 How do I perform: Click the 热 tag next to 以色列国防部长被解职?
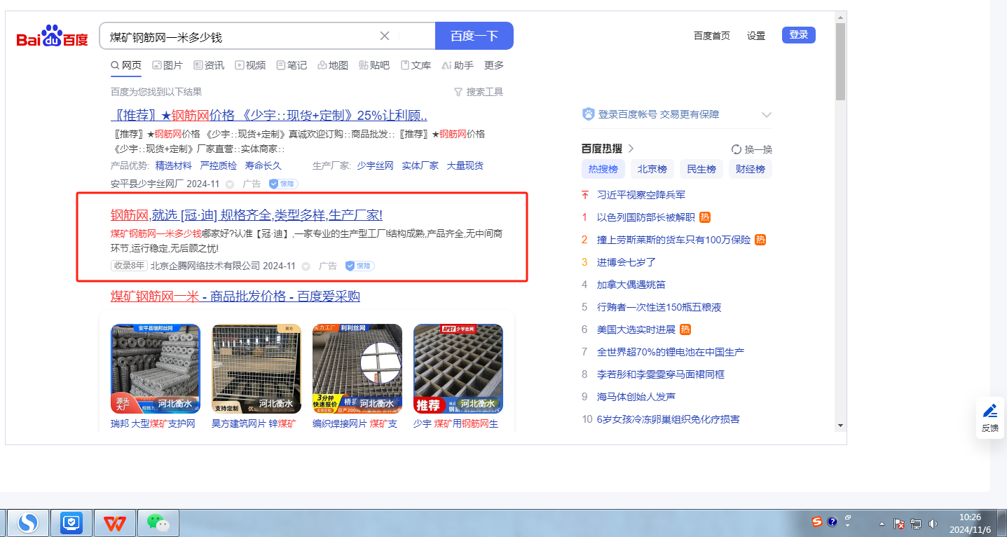[x=705, y=217]
